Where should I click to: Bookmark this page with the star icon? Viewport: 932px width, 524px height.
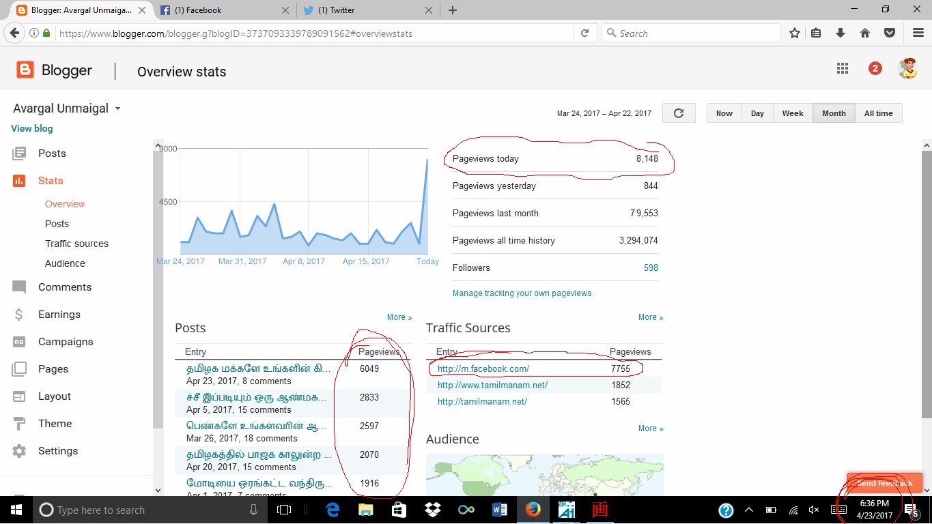[795, 33]
